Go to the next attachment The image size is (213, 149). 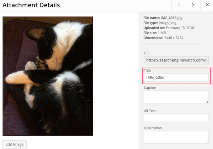click(x=193, y=5)
